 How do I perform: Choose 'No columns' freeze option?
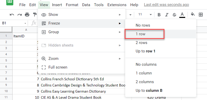(161, 64)
